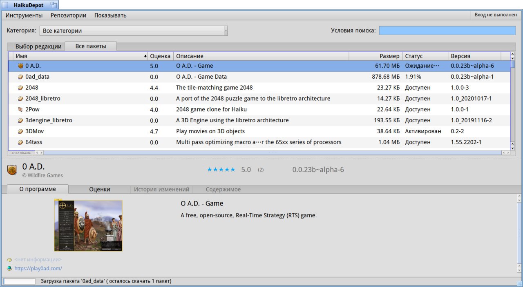Click the email icon beside 'нет информации'

tap(9, 260)
